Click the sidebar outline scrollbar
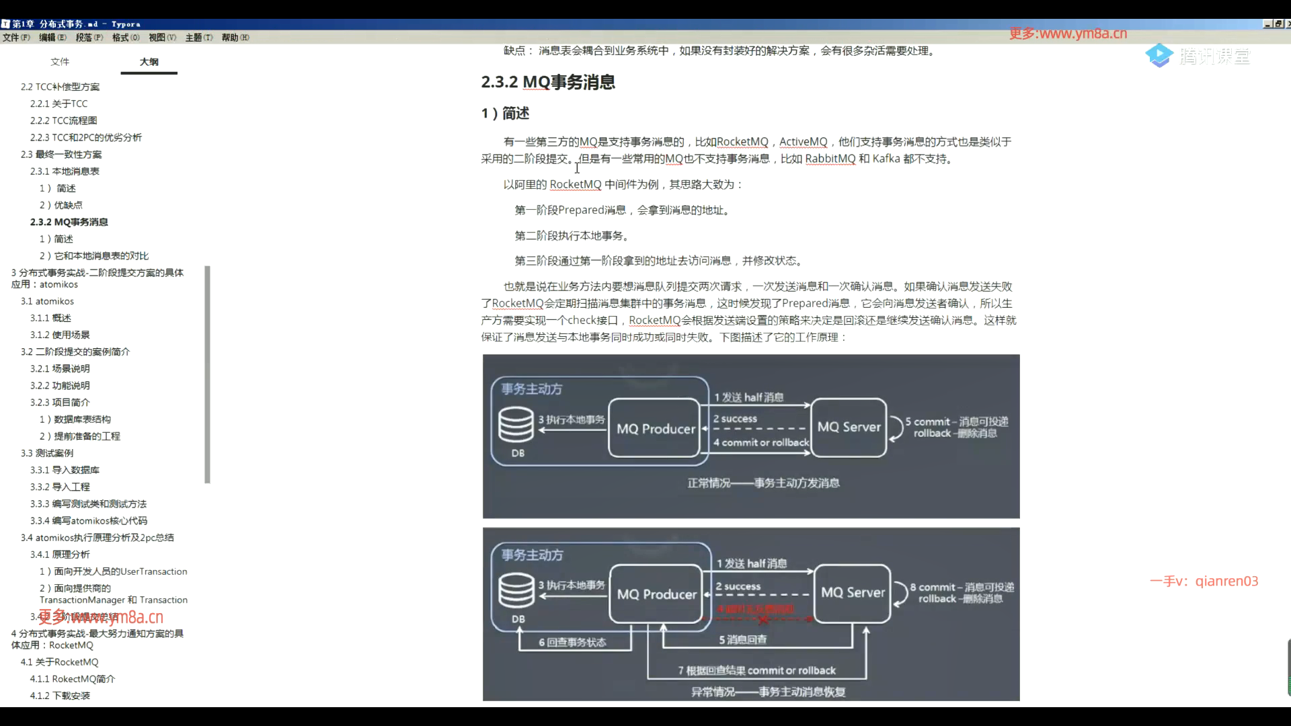This screenshot has height=726, width=1291. 207,374
